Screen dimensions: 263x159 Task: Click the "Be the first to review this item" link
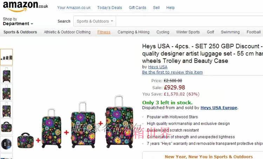(172, 72)
